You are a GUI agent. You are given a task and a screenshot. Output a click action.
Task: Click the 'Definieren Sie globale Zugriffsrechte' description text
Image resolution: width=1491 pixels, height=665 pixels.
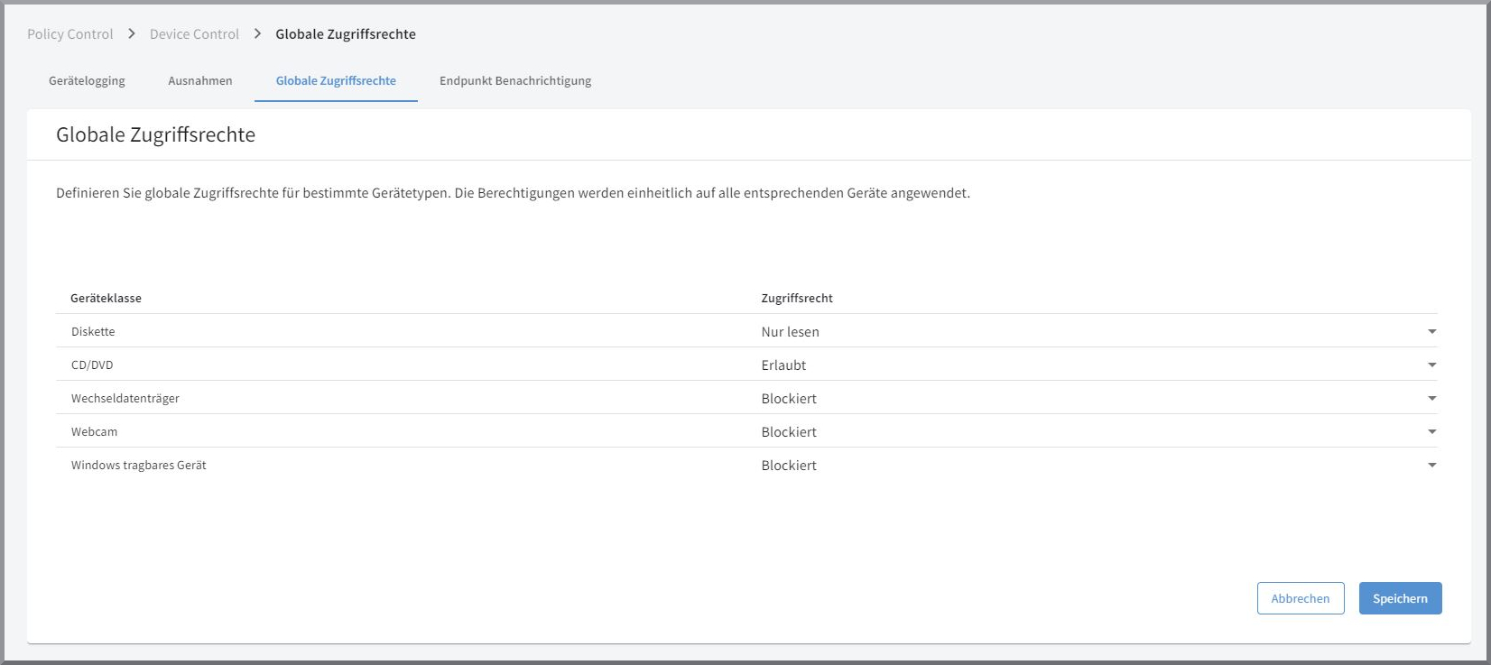(x=513, y=193)
